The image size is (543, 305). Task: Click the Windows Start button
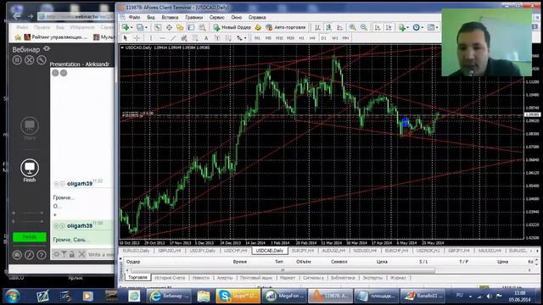coord(12,297)
